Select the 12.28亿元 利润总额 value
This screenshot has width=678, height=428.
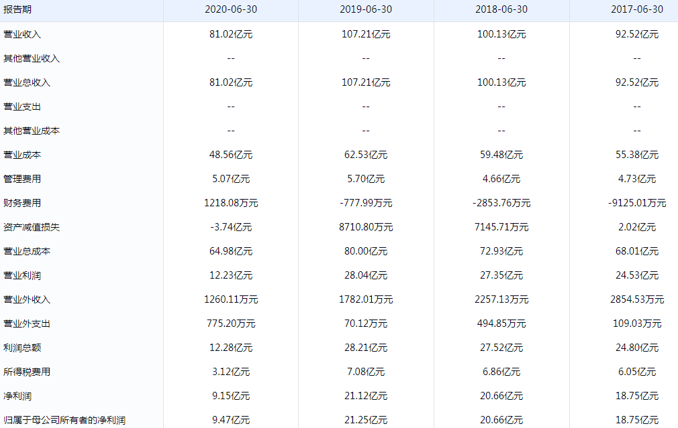[x=231, y=348]
